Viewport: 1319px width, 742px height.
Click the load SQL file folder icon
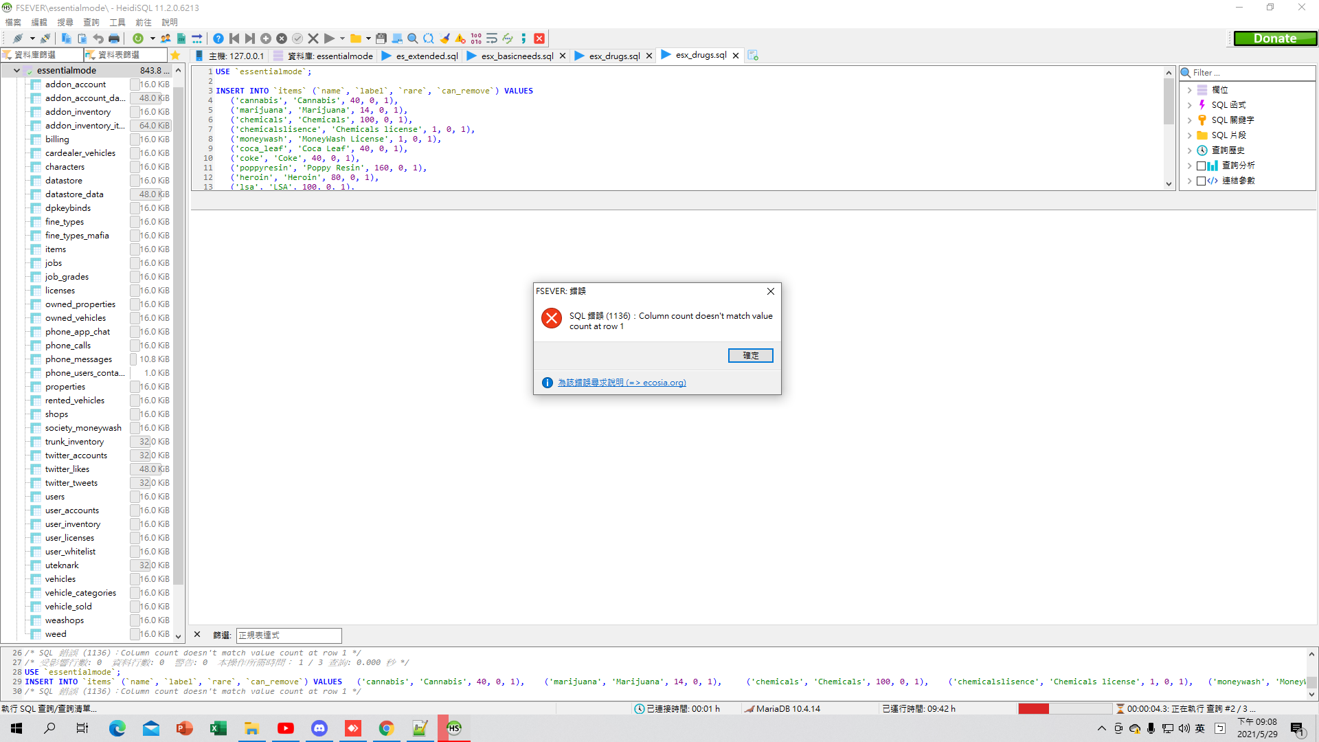point(356,38)
